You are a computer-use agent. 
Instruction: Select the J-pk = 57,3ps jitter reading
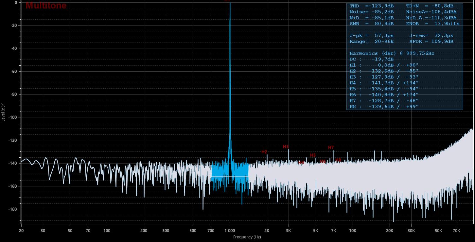click(372, 36)
